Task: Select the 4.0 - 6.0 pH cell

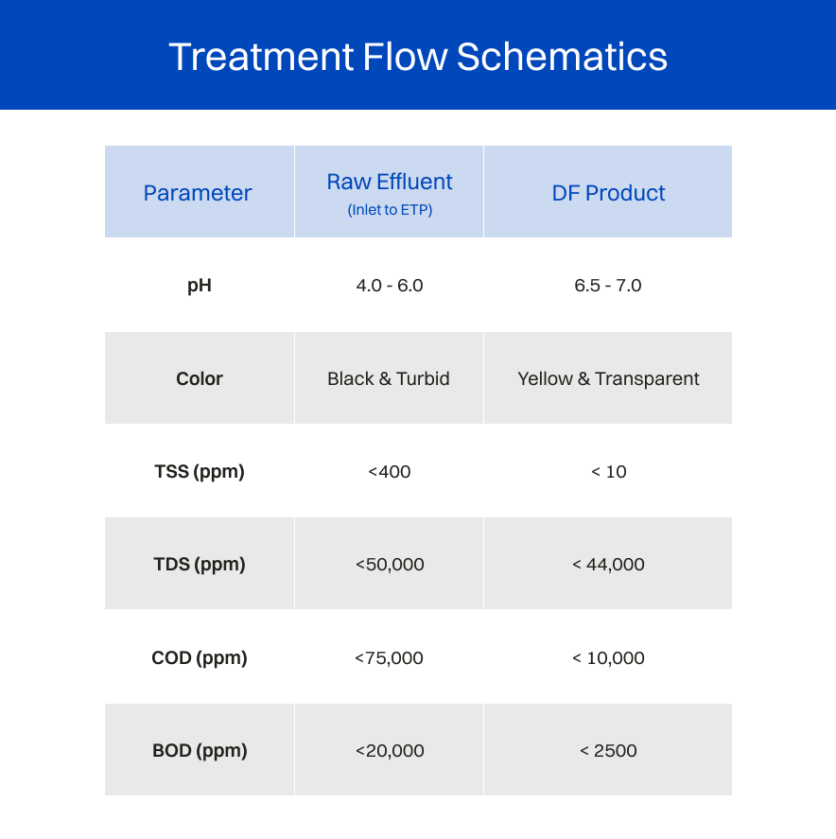Action: click(390, 286)
